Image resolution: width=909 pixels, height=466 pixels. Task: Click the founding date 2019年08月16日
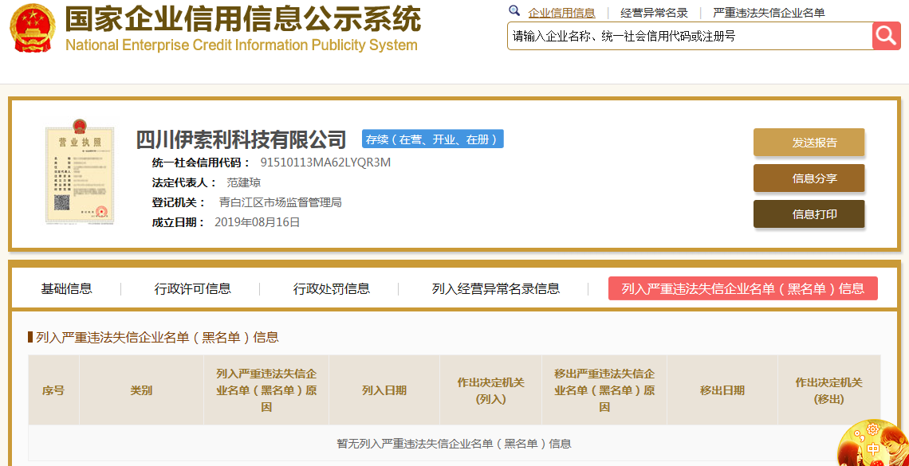tap(258, 222)
